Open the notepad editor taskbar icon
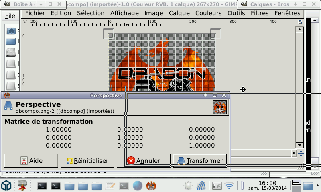 click(x=110, y=186)
